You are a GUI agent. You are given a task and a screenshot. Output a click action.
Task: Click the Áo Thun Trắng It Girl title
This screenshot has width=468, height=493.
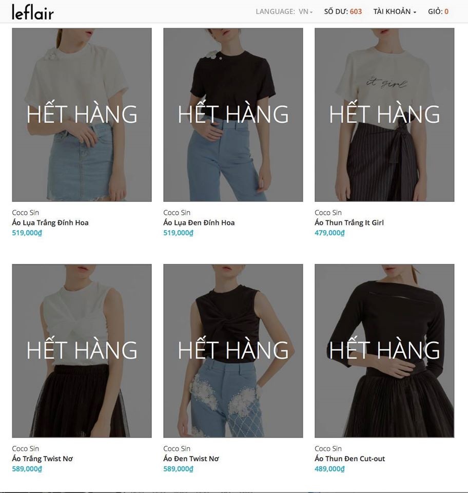349,222
